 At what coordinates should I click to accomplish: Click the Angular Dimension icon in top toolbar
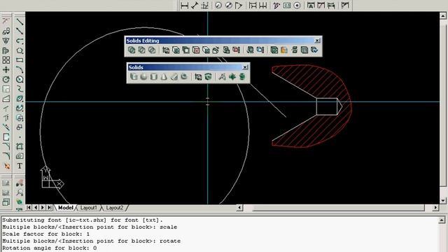[x=239, y=5]
